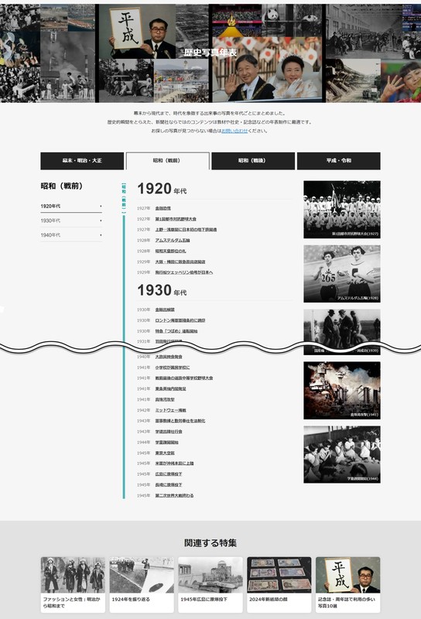View the Pearl Harbor attack photo
The width and height of the screenshot is (421, 619).
pyautogui.click(x=342, y=391)
